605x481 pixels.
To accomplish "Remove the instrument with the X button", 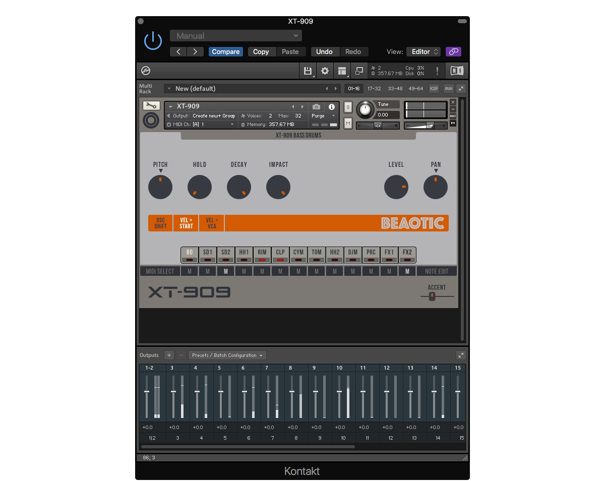I will (x=453, y=102).
